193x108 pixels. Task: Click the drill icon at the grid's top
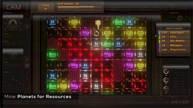(x=98, y=25)
